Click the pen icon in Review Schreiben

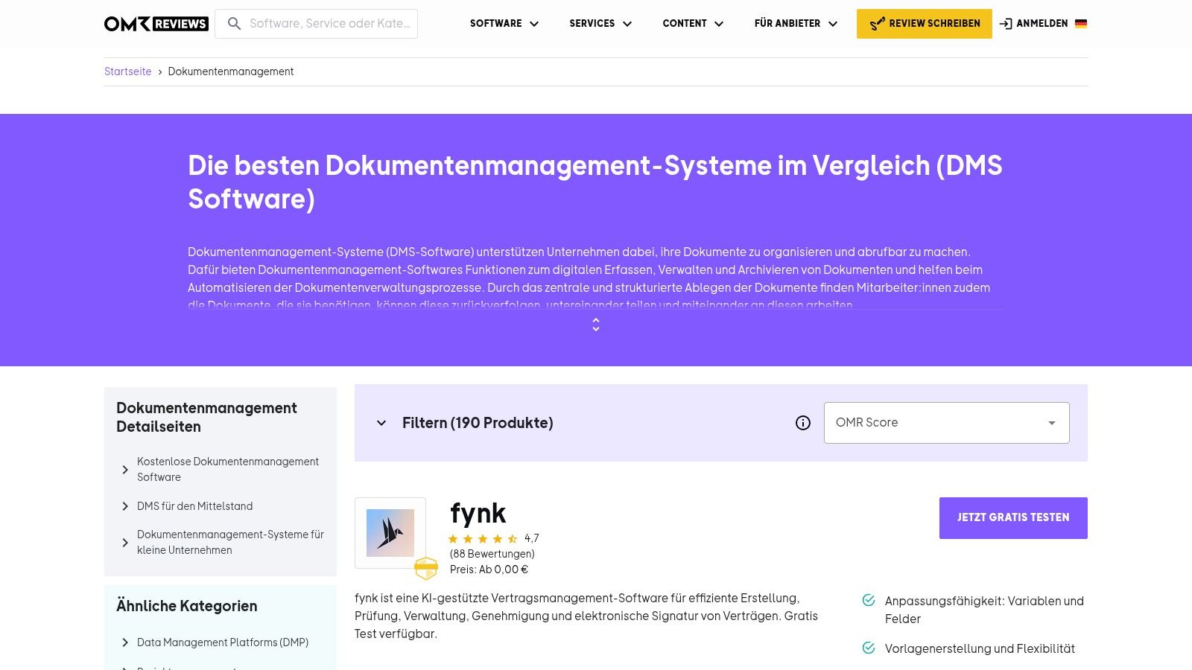coord(878,24)
